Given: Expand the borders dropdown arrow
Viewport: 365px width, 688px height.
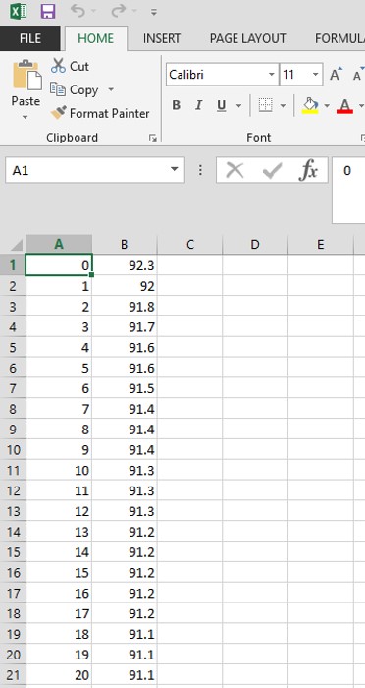Looking at the screenshot, I should pos(283,106).
